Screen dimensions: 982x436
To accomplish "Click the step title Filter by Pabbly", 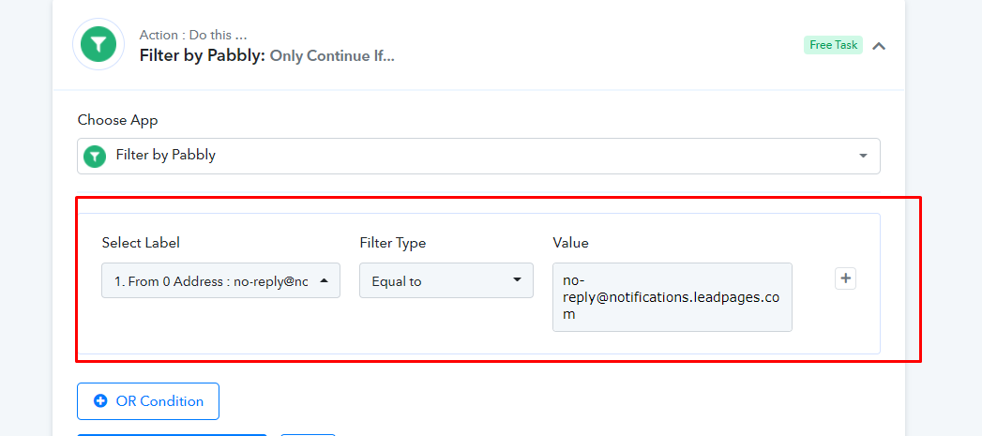I will 203,55.
